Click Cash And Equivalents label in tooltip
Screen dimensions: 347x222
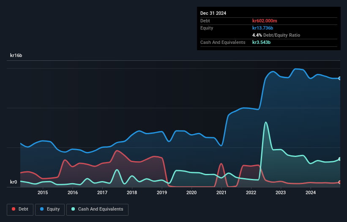pyautogui.click(x=223, y=42)
